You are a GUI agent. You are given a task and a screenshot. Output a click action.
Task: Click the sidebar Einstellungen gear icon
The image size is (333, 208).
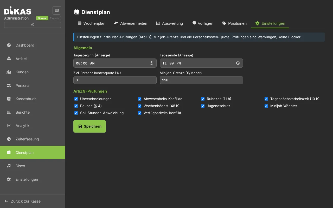9,179
